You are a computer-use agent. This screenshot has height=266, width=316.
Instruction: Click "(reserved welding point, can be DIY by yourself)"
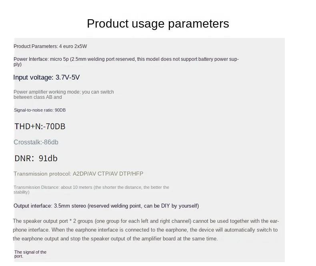click(143, 206)
